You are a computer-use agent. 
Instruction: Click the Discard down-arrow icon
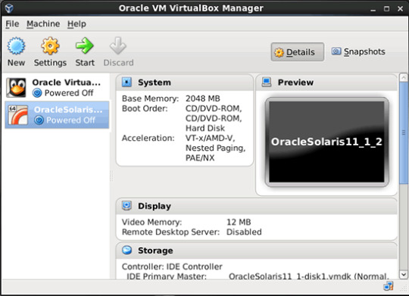(118, 46)
